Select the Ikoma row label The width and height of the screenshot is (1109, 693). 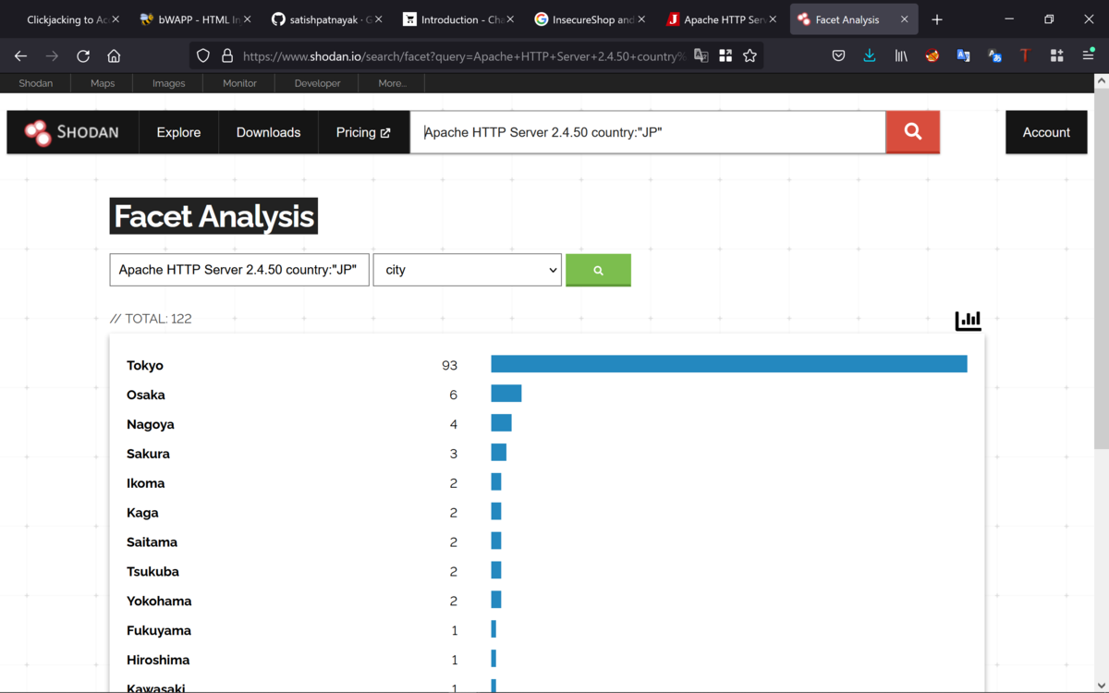146,483
